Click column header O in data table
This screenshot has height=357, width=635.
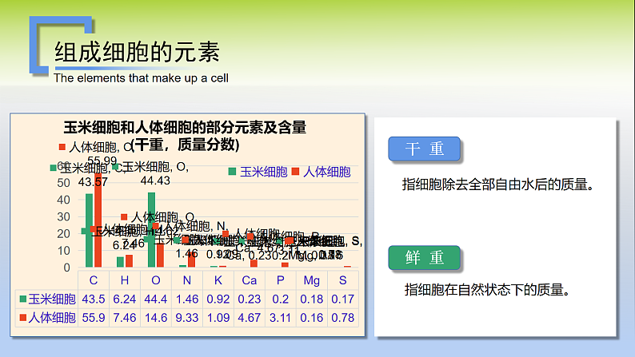tap(156, 280)
